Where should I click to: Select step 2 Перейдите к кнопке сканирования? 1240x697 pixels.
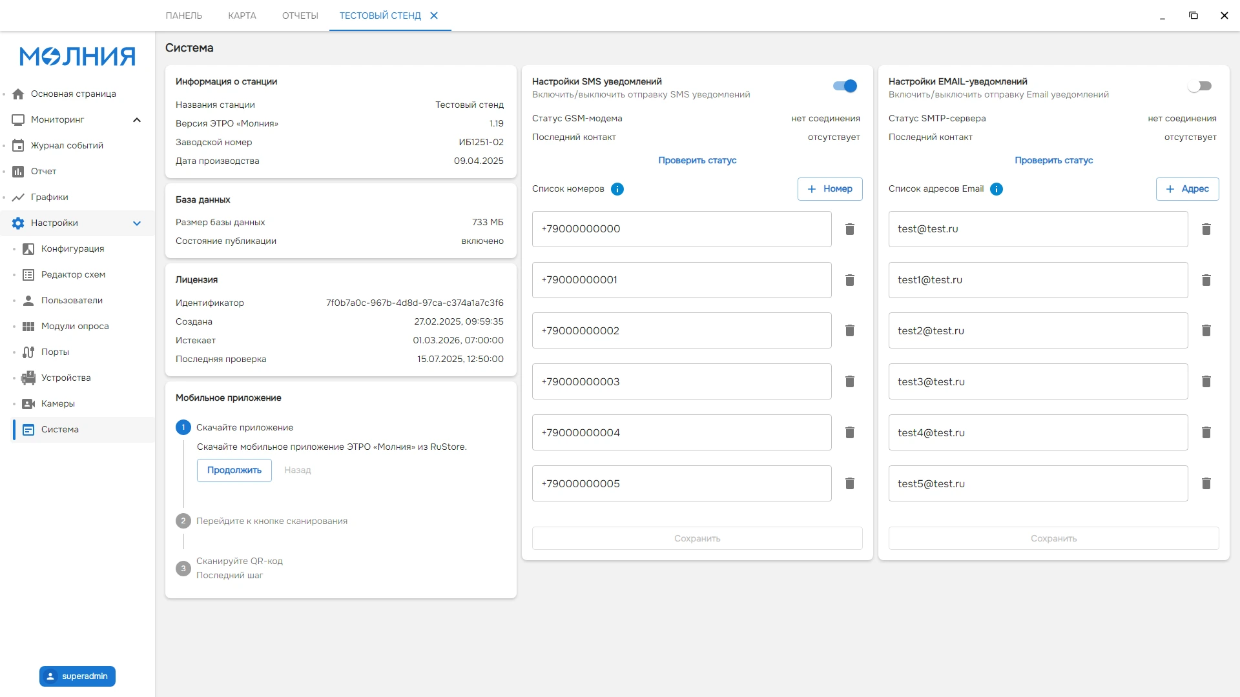tap(272, 521)
